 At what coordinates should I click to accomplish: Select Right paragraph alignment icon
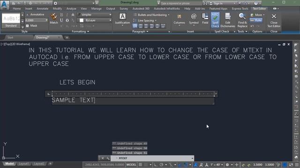pos(151,26)
